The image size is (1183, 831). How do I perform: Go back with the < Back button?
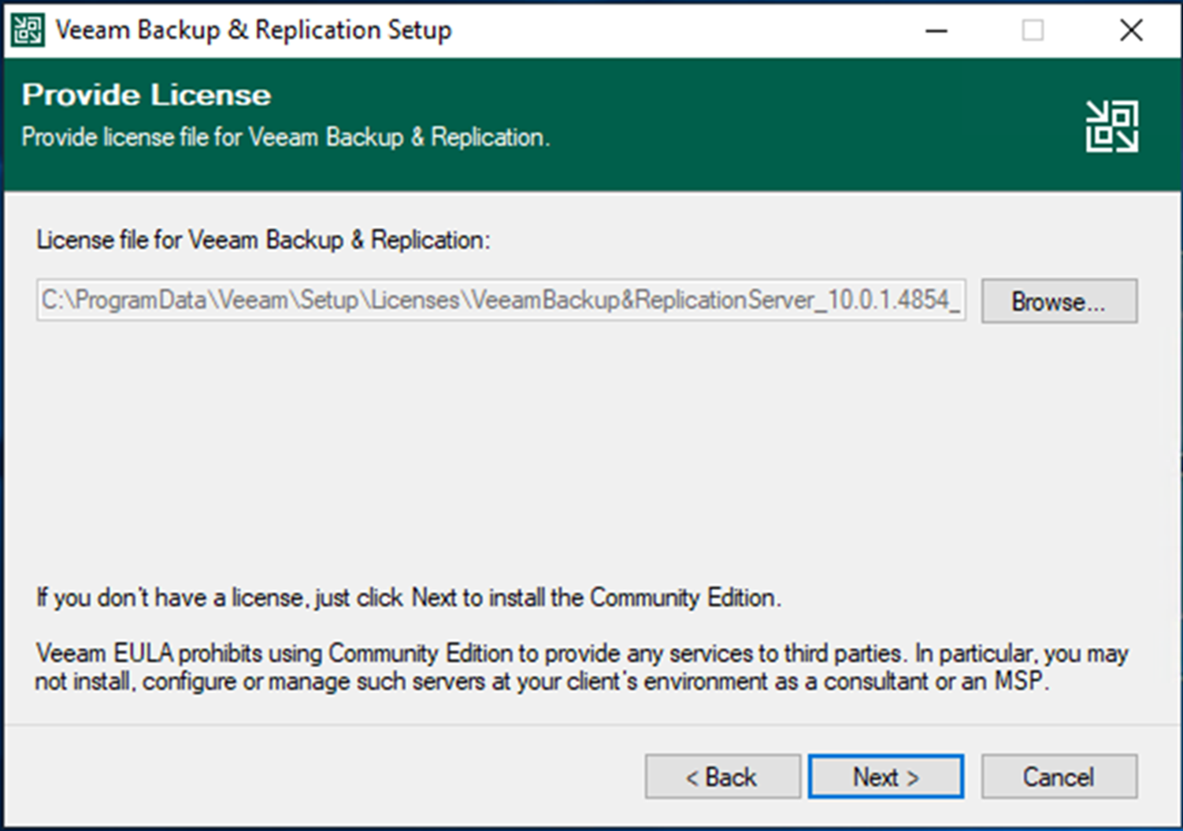[x=722, y=777]
